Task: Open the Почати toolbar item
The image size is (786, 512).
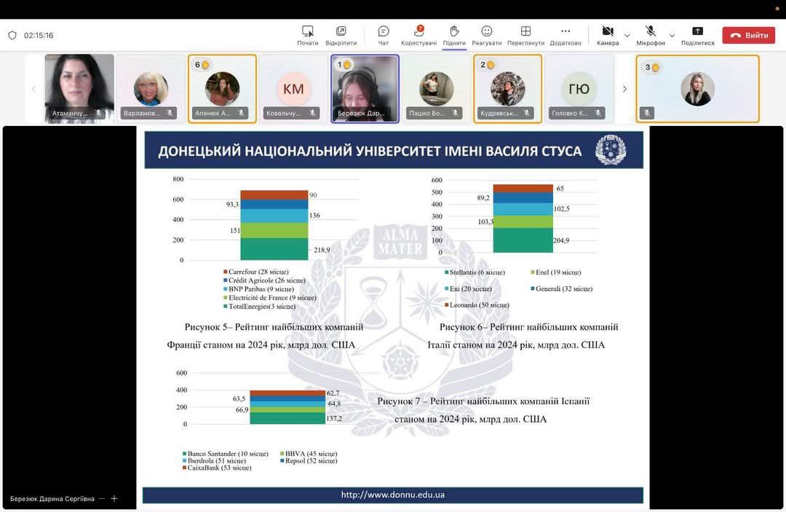Action: (307, 36)
